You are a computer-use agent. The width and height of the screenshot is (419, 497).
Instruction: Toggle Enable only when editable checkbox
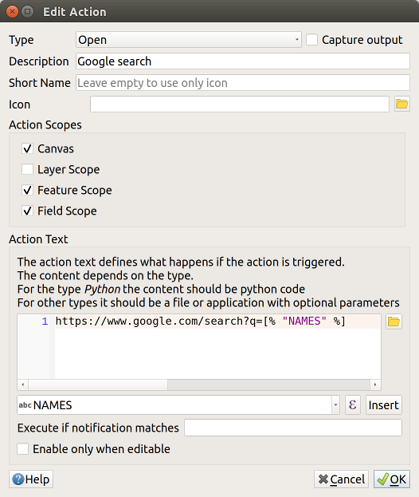23,449
